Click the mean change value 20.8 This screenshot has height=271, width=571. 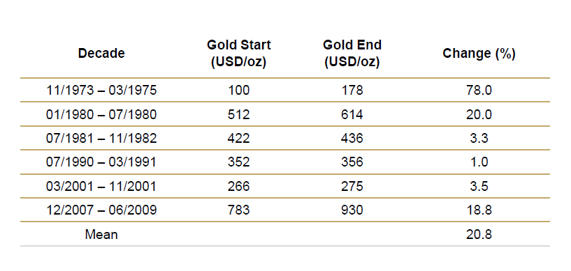click(x=479, y=234)
